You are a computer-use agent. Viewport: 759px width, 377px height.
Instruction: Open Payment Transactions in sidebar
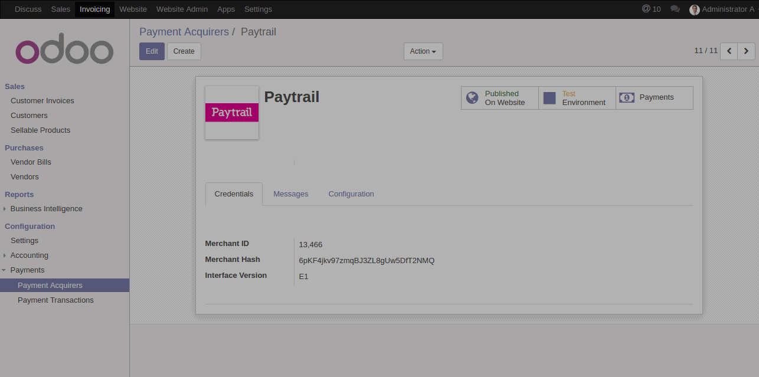(x=55, y=300)
